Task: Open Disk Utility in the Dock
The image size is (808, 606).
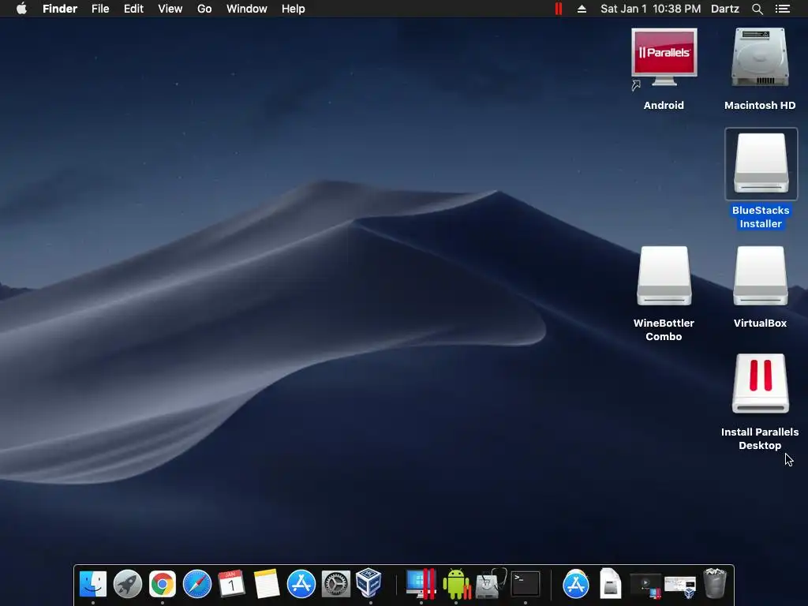Action: (491, 584)
